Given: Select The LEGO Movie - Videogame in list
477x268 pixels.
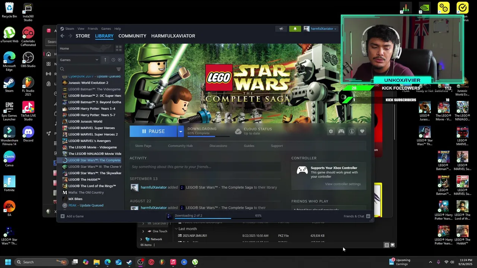Looking at the screenshot, I should point(92,147).
